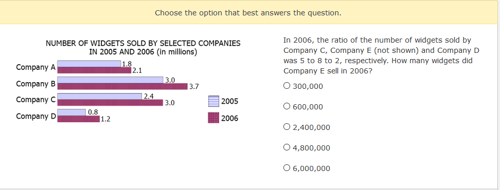Click the chart title text

(x=143, y=47)
